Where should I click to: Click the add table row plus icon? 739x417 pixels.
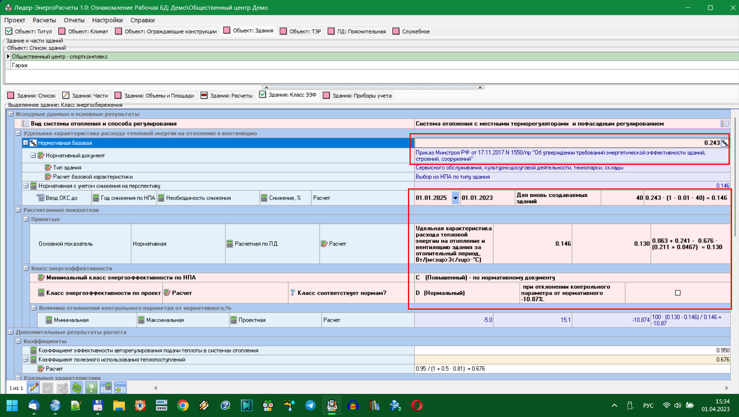[x=120, y=388]
